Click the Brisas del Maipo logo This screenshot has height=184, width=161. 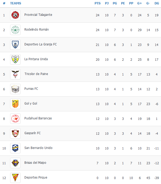coord(15,163)
